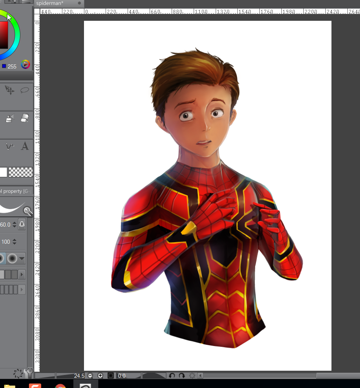Select the Lasso selection tool
The width and height of the screenshot is (360, 388).
(x=24, y=90)
